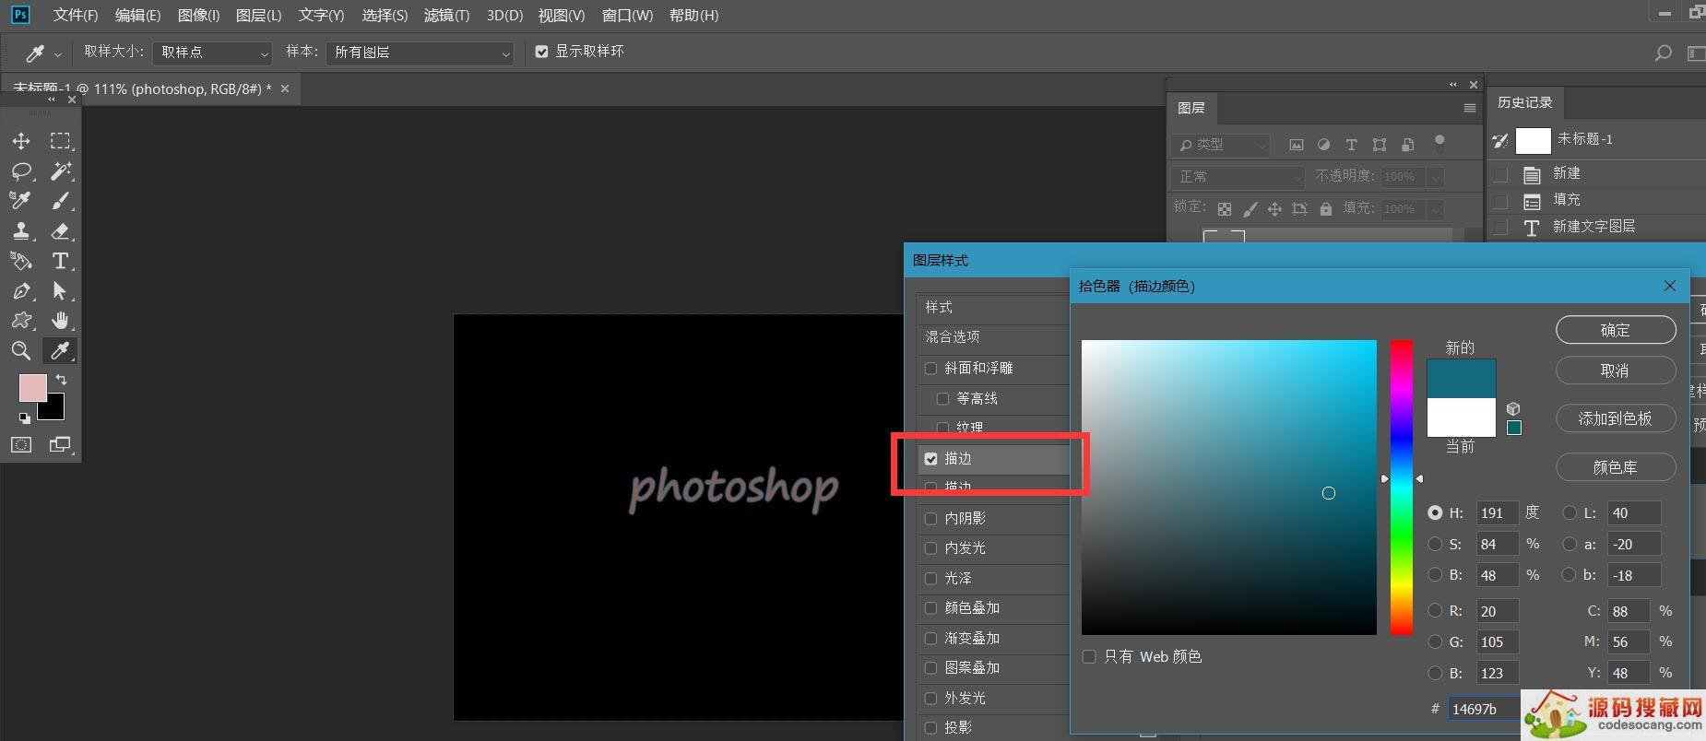Screen dimensions: 1706x741
Task: Open the screen mode icon in toolbox
Action: point(61,444)
